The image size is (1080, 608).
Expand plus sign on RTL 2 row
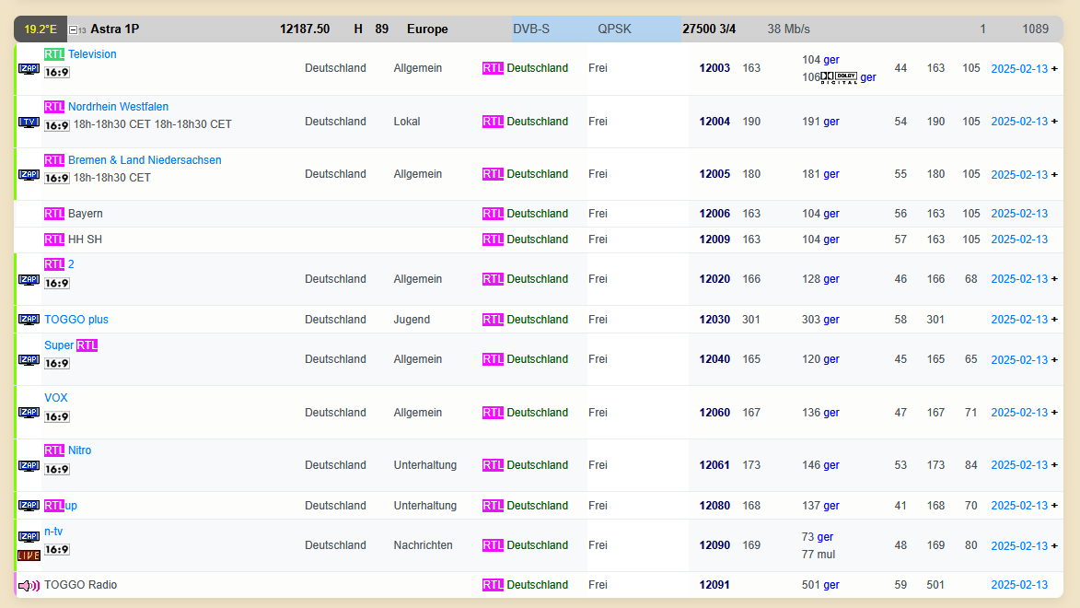(1054, 279)
